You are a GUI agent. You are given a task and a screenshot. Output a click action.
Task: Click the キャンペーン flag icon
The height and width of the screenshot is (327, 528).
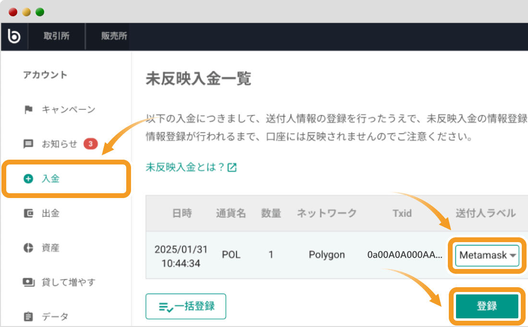29,109
